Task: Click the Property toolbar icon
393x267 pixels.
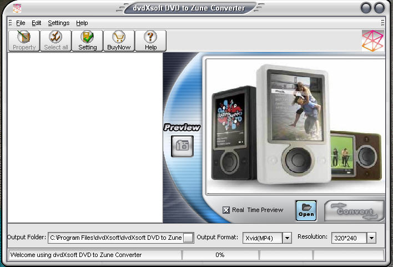Action: pos(24,41)
